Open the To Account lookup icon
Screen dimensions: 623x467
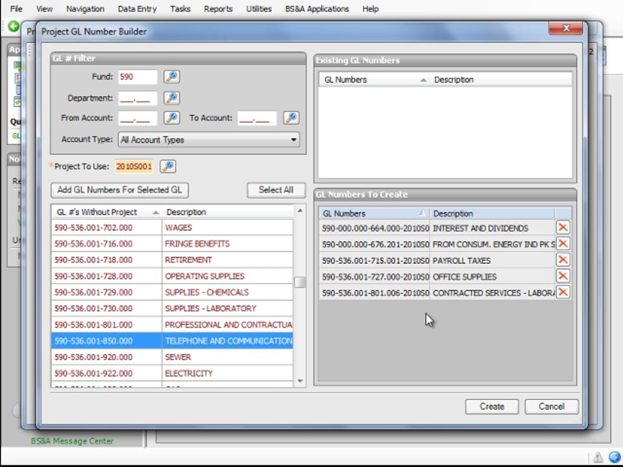(291, 117)
